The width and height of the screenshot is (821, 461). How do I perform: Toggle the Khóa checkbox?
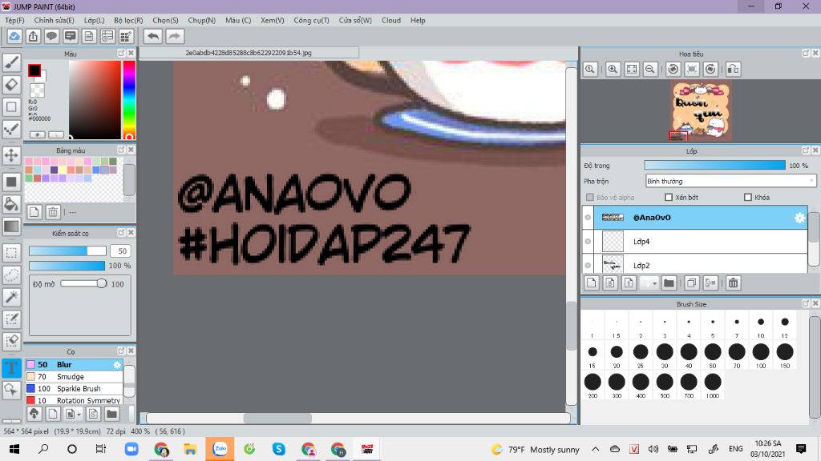(x=748, y=197)
